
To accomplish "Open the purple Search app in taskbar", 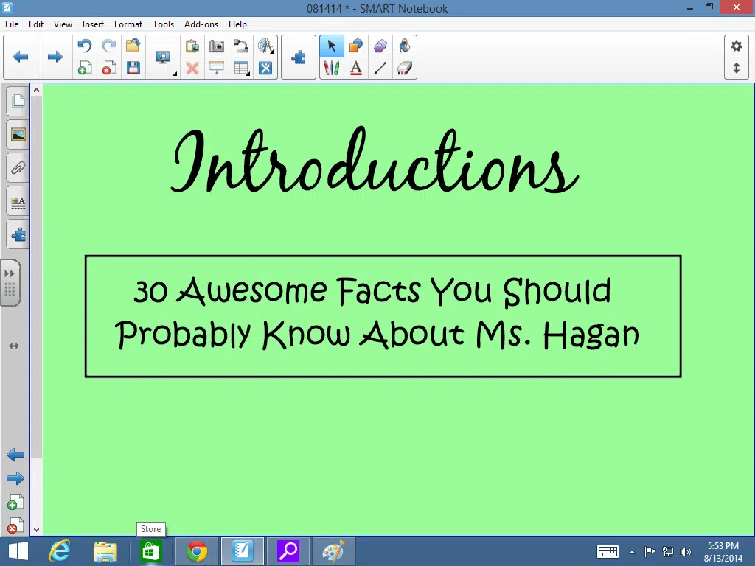I will [288, 551].
